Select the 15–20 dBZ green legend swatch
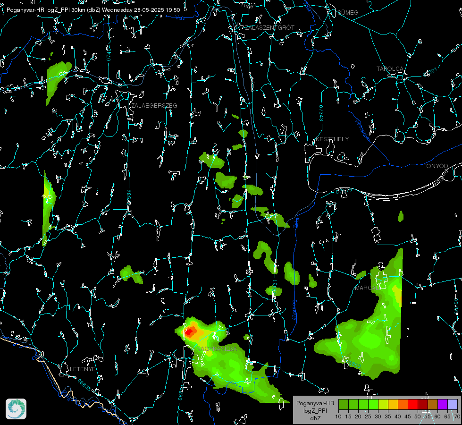This screenshot has width=462, height=425. (353, 404)
